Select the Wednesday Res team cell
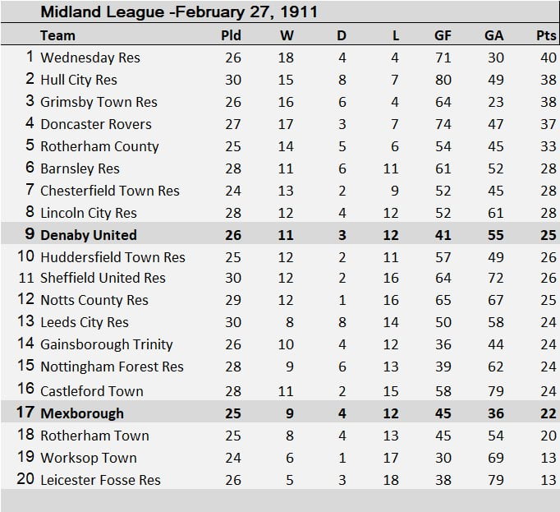This screenshot has height=512, width=560. [90, 58]
